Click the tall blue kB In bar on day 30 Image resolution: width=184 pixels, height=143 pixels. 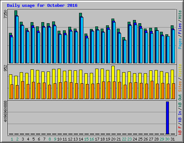(167, 118)
